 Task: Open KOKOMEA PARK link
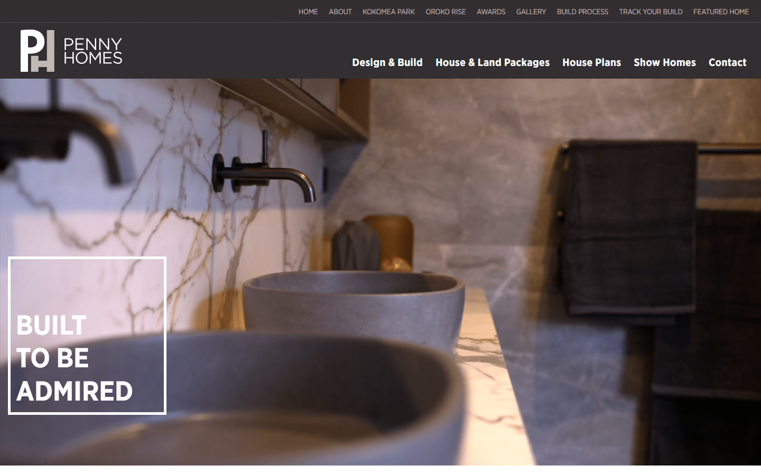[x=388, y=12]
